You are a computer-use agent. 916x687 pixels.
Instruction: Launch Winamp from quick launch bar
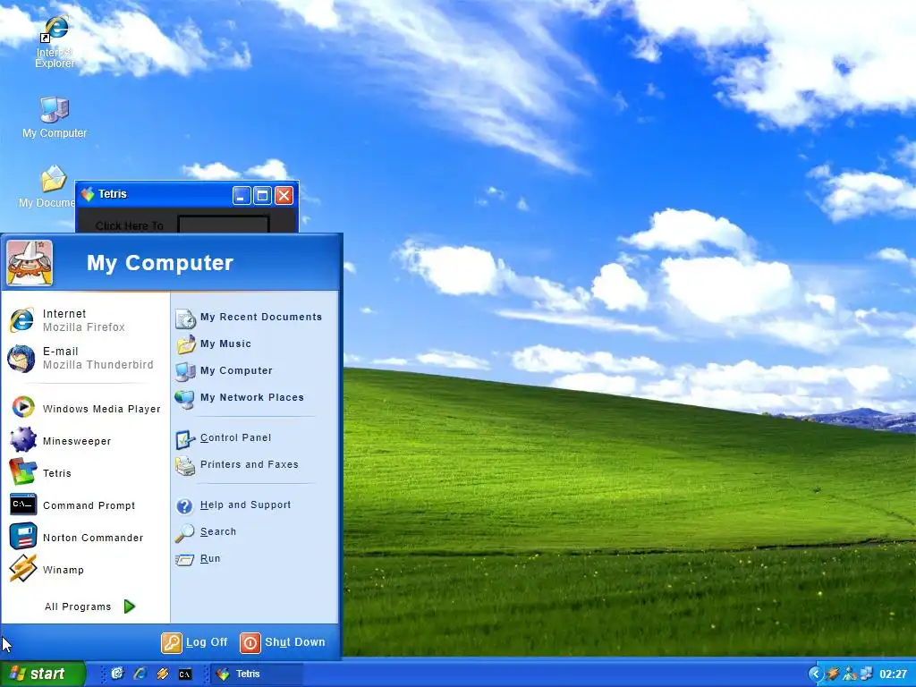coord(163,674)
